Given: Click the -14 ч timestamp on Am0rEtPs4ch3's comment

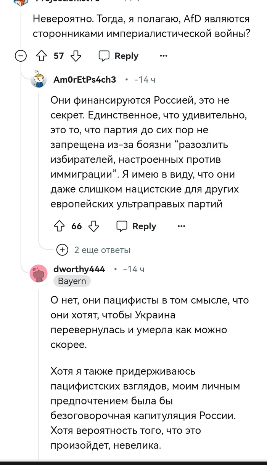Looking at the screenshot, I should point(145,80).
